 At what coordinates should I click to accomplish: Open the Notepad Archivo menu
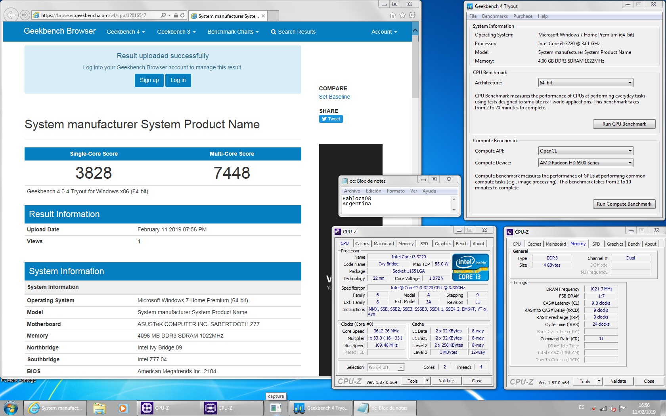coord(352,191)
